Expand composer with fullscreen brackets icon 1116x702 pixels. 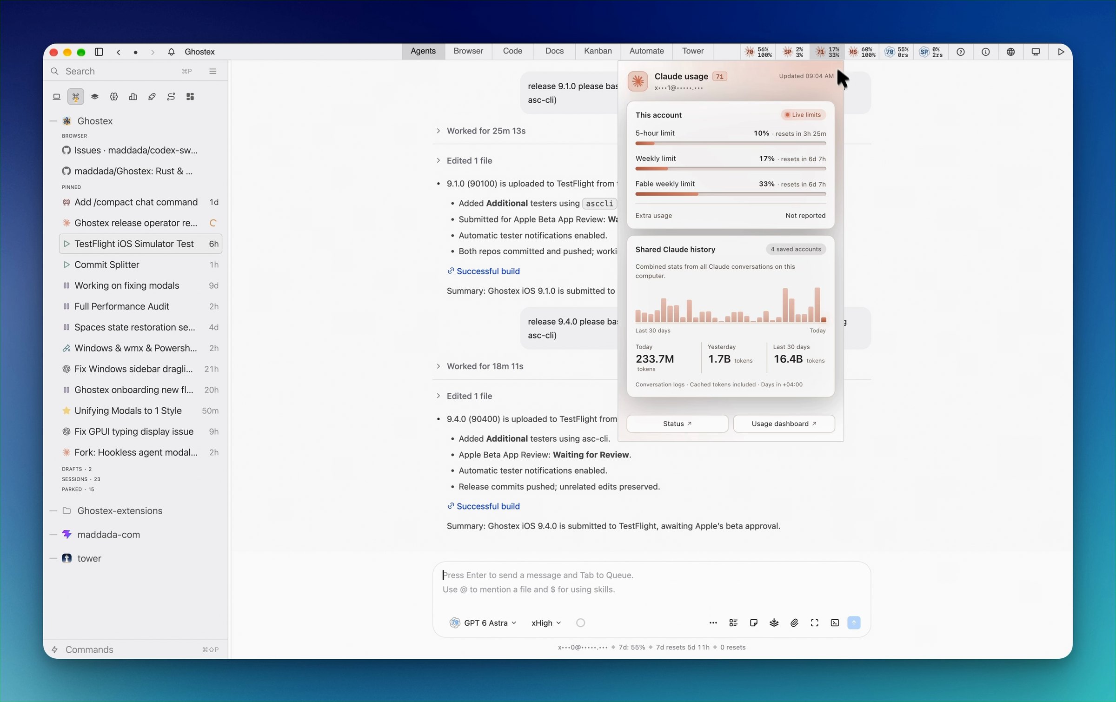point(815,623)
